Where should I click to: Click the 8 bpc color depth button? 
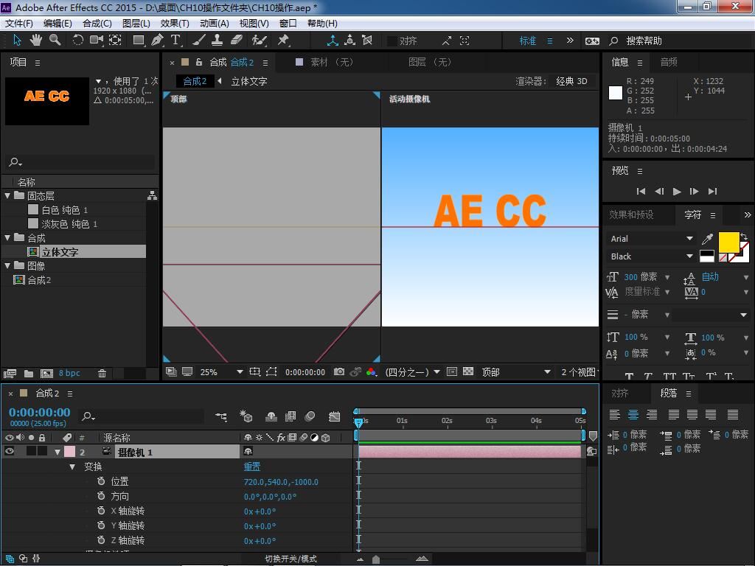[69, 373]
